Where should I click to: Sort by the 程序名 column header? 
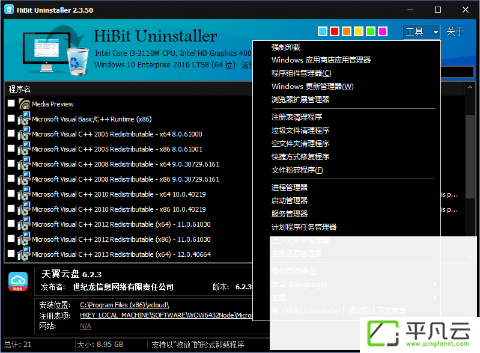[20, 89]
